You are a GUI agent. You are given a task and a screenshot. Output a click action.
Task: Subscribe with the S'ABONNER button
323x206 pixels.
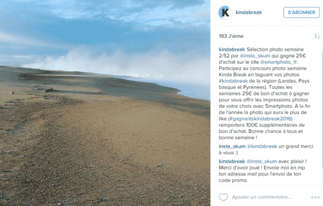(301, 12)
